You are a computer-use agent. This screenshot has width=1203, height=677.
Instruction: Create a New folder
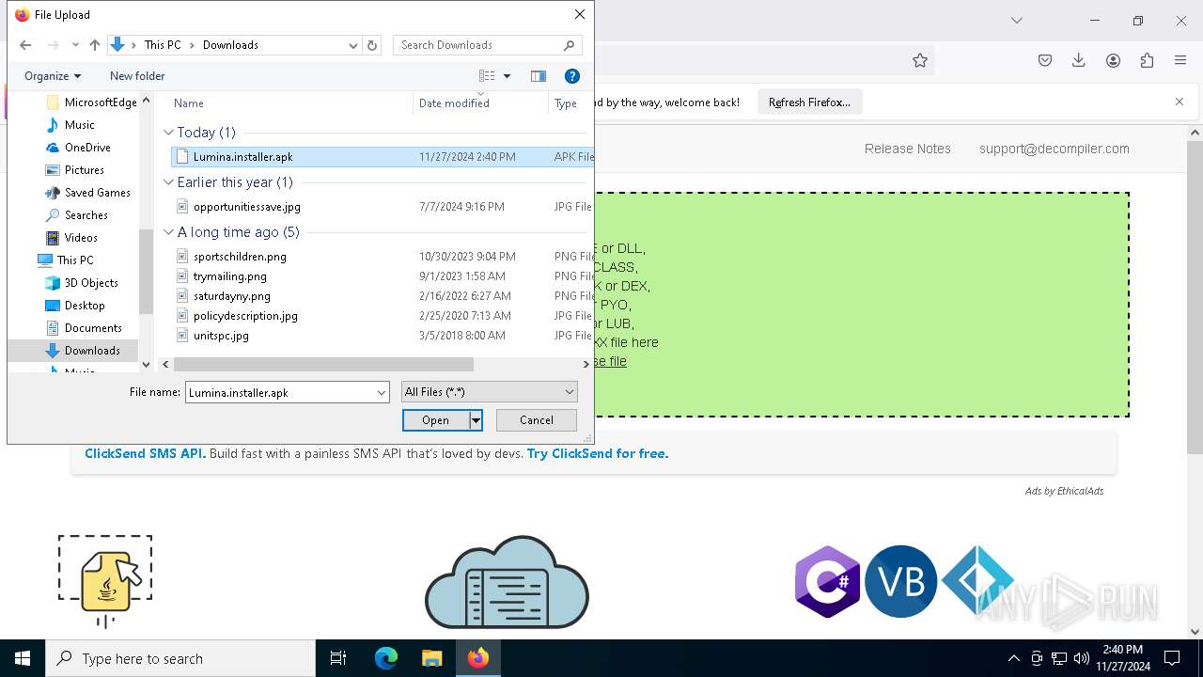137,76
